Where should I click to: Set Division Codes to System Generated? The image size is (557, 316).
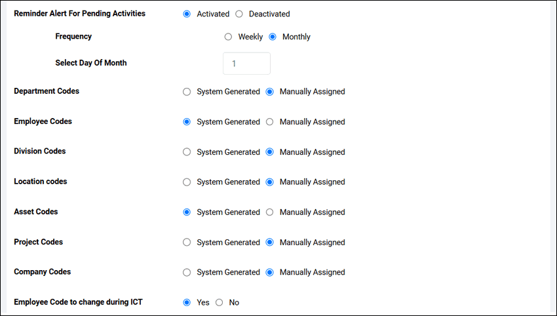pyautogui.click(x=187, y=152)
